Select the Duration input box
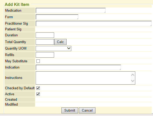The width and height of the screenshot is (153, 116). tap(45, 35)
